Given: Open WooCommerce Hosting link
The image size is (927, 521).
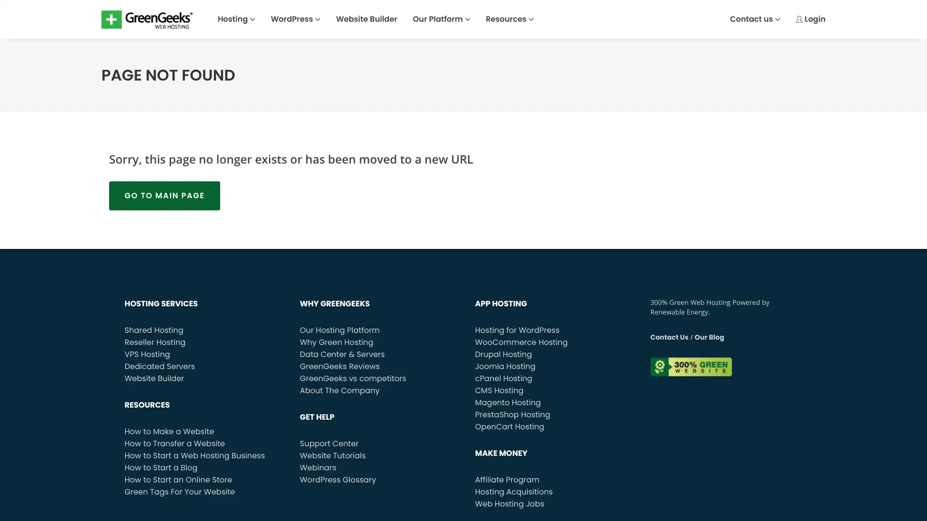Looking at the screenshot, I should pos(521,343).
